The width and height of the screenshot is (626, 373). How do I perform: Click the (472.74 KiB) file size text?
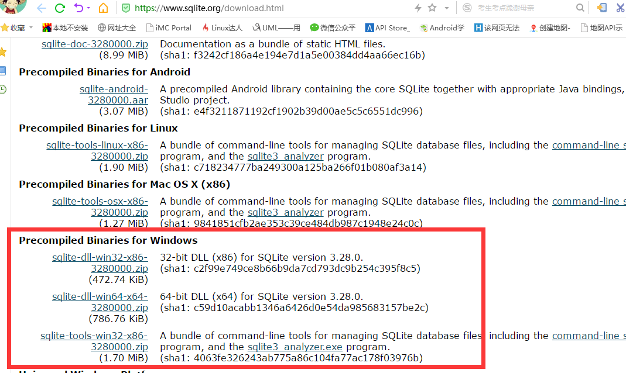click(118, 279)
